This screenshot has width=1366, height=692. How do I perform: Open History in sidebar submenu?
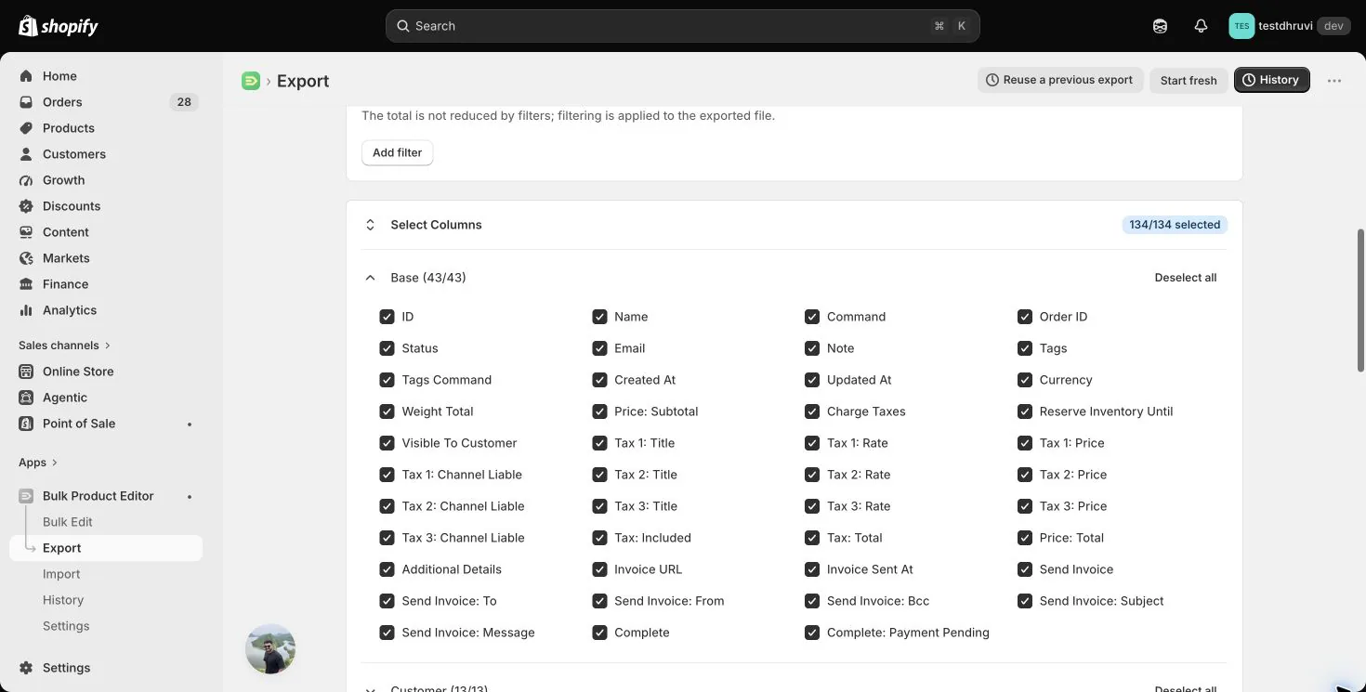(x=63, y=600)
